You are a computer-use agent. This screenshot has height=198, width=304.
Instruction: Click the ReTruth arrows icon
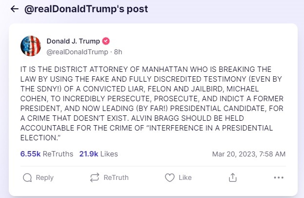coord(95,177)
